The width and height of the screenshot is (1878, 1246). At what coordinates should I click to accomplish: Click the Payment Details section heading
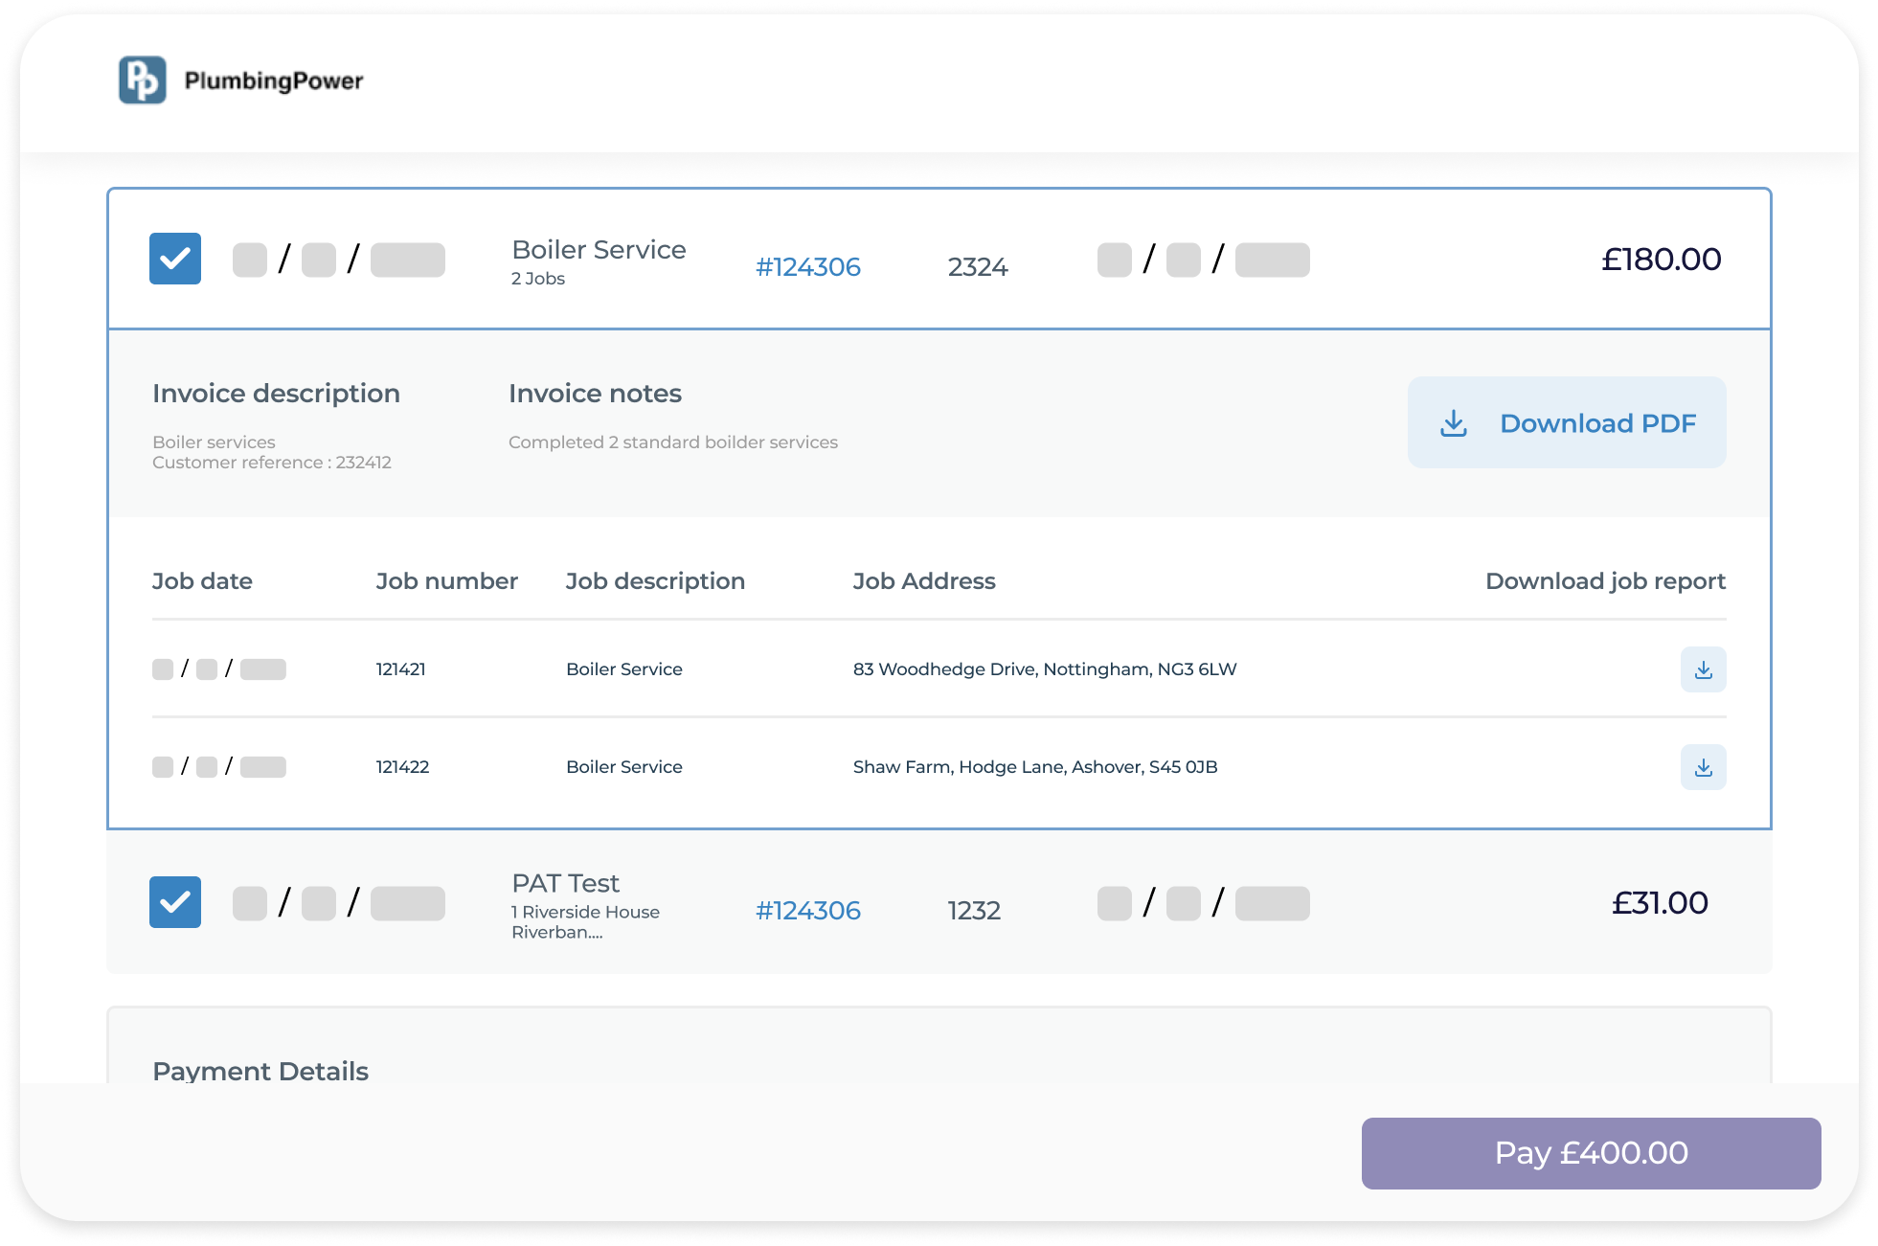(x=260, y=1071)
